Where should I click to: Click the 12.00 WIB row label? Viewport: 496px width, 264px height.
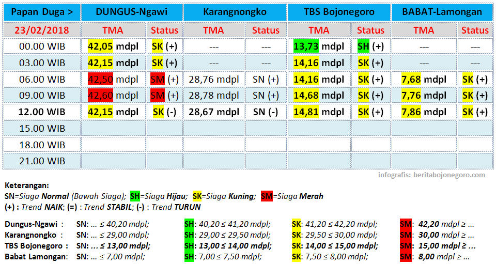tap(42, 112)
